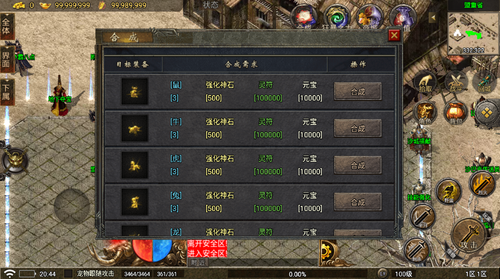Collapse top icon row with arrow

[x=434, y=17]
